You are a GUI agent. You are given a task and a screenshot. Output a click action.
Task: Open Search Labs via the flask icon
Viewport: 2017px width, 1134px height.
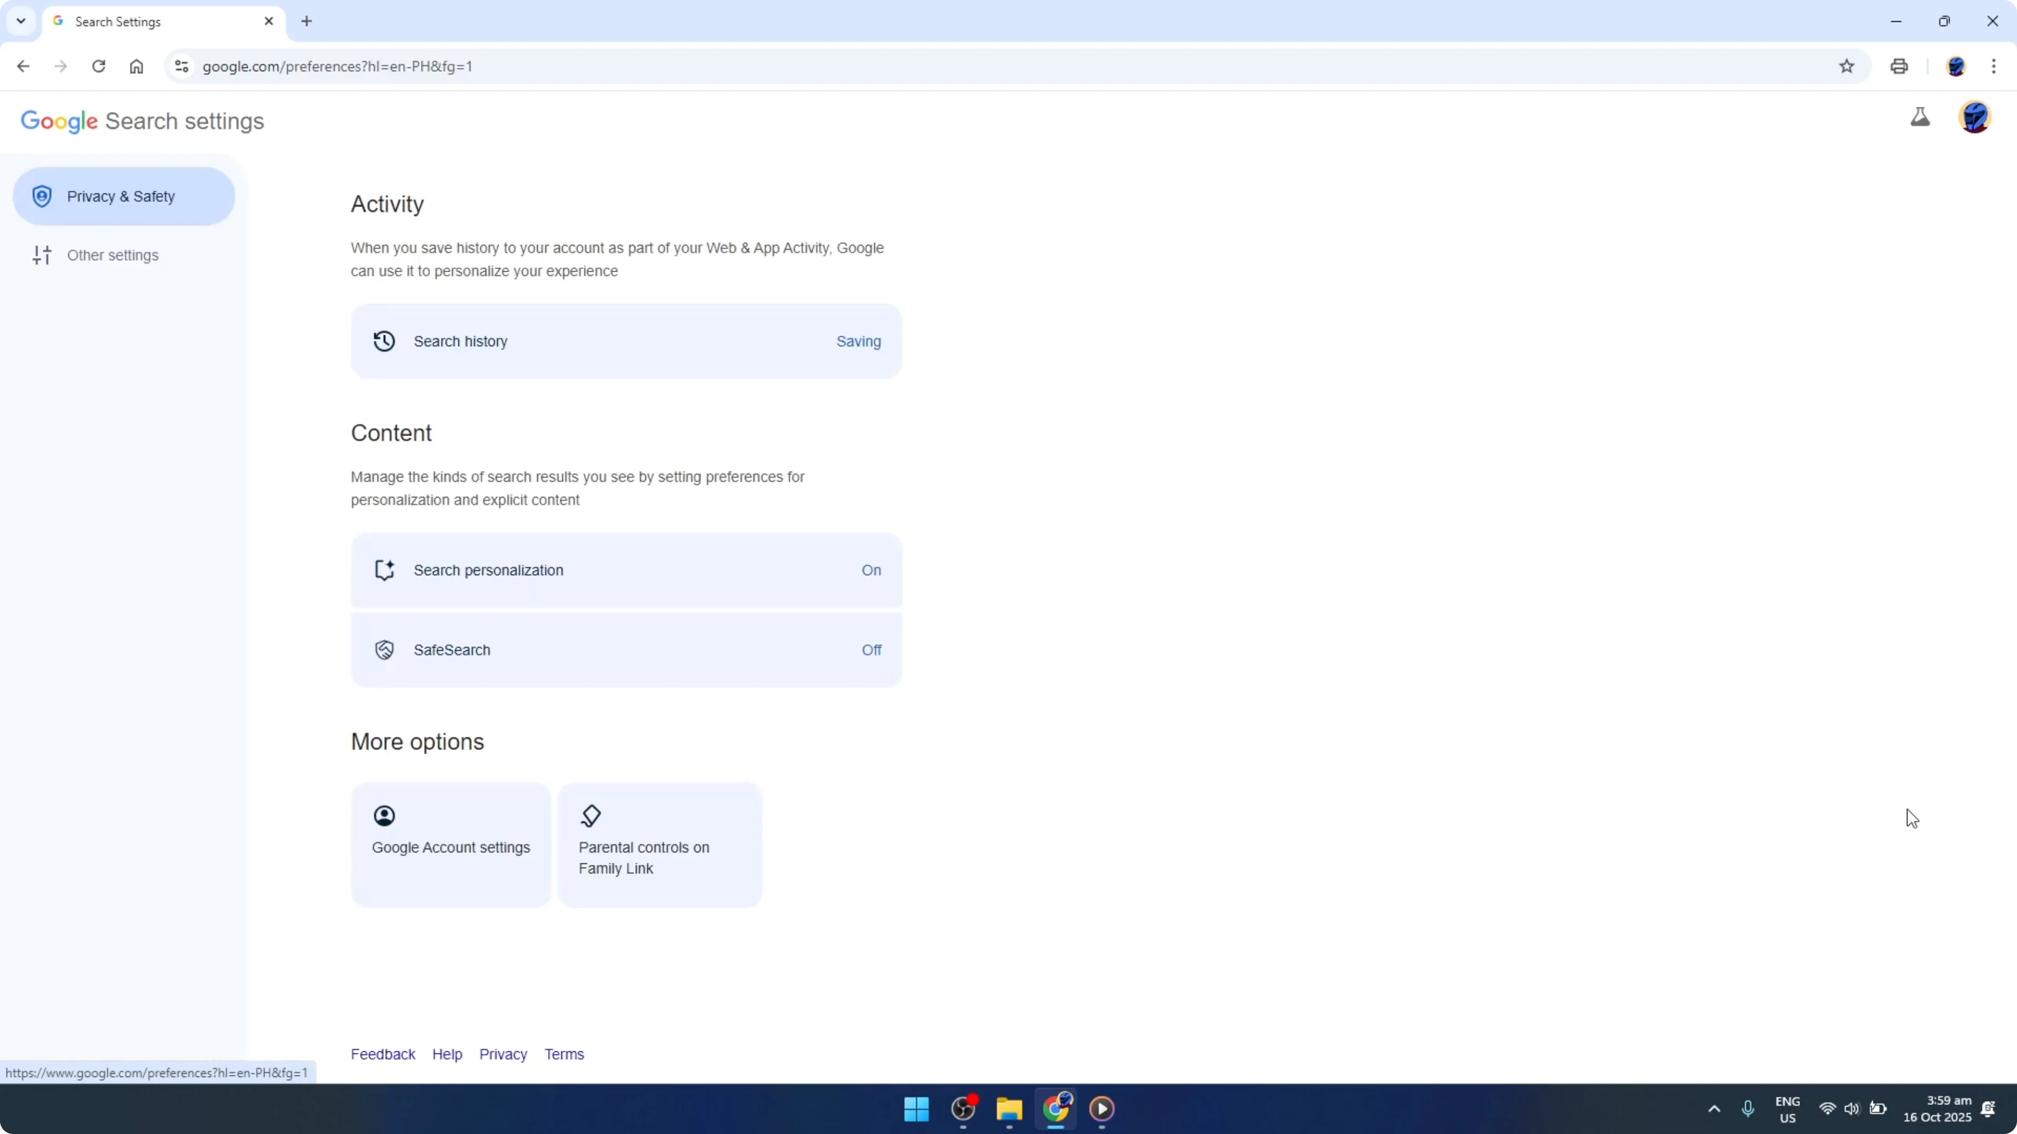[1921, 117]
